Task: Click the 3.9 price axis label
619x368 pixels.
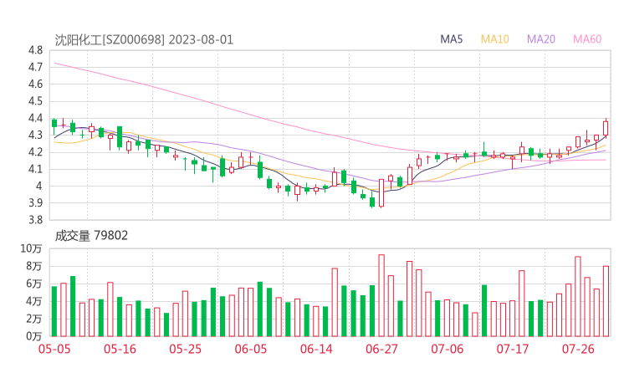Action: click(x=35, y=203)
